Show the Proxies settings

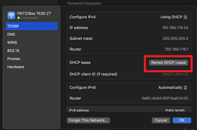14,59
